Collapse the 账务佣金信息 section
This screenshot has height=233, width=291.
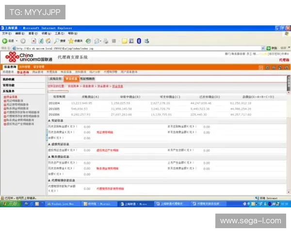click(x=49, y=157)
